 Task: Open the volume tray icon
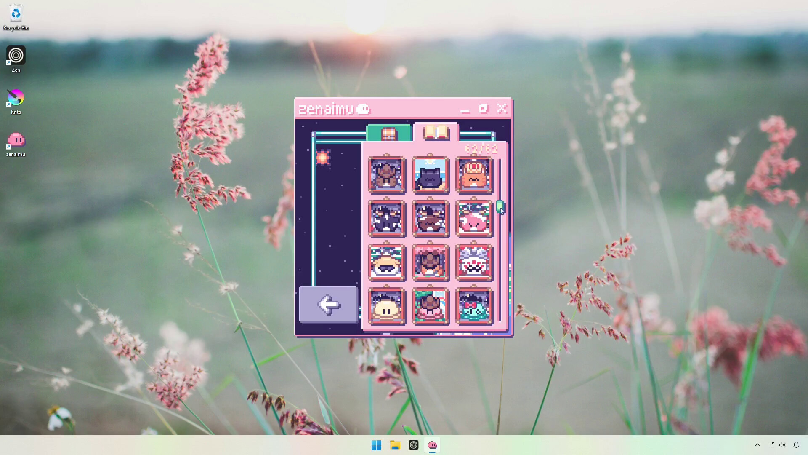coord(782,445)
